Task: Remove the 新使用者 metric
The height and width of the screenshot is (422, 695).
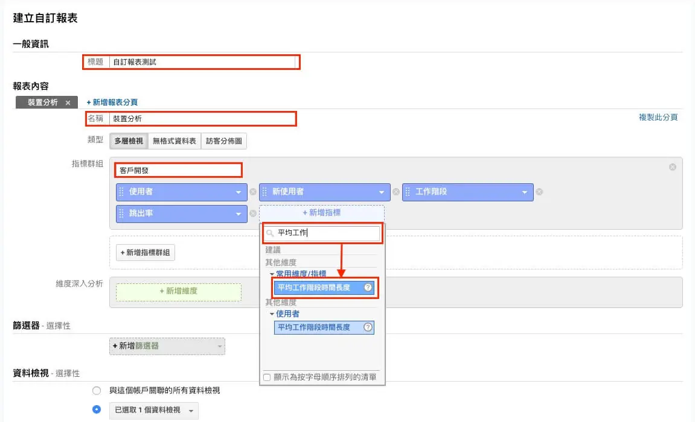Action: coord(396,192)
